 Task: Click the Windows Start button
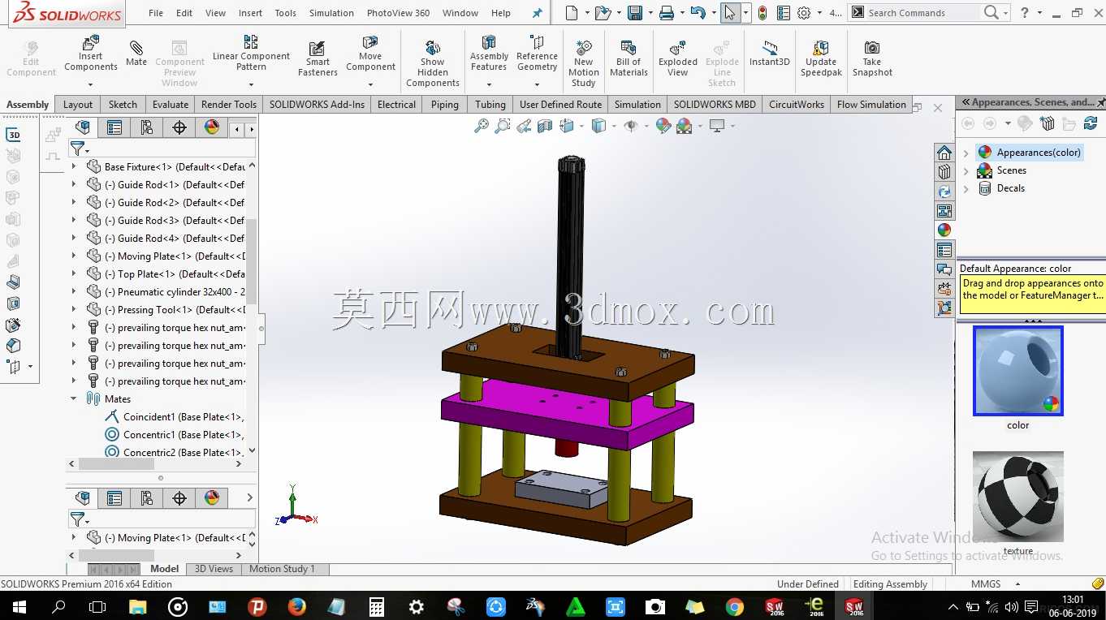coord(19,606)
